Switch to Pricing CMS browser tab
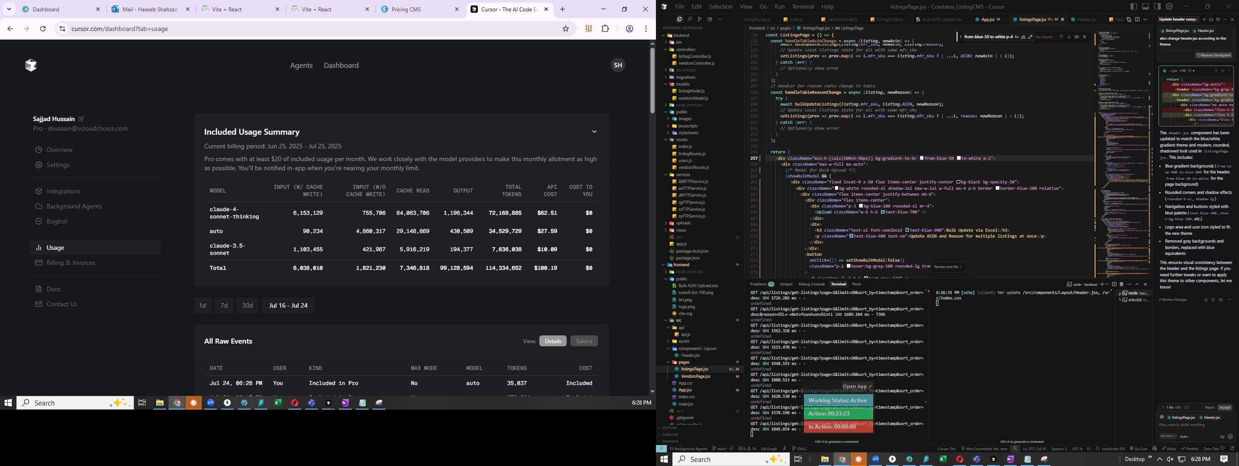Screen dimensions: 1239x466 click(420, 9)
